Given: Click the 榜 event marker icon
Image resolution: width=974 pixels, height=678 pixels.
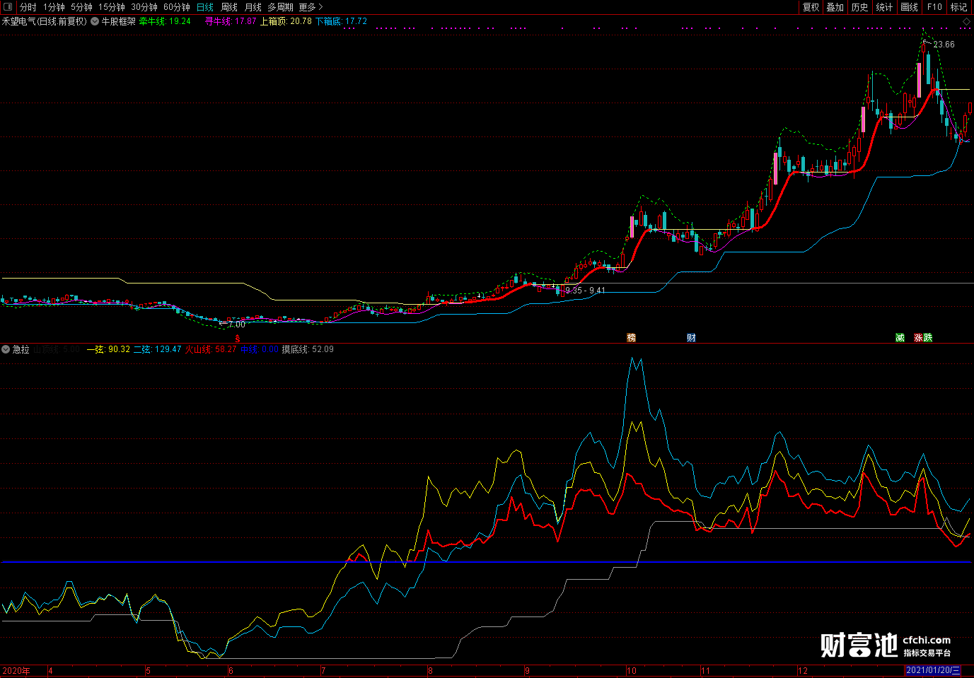Looking at the screenshot, I should (x=631, y=338).
